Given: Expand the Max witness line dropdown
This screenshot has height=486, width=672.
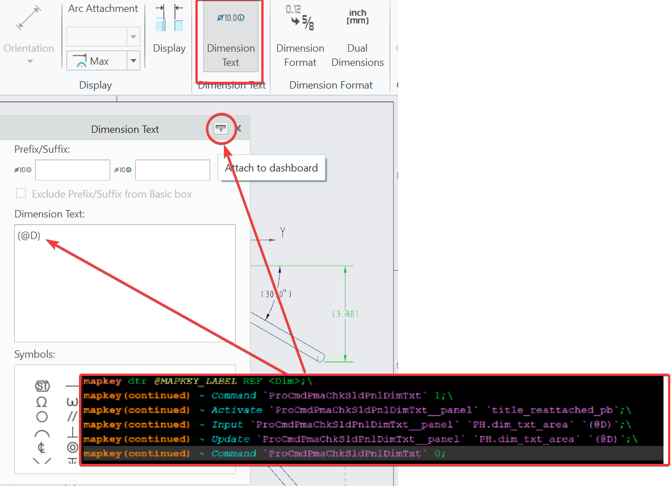Looking at the screenshot, I should tap(133, 60).
